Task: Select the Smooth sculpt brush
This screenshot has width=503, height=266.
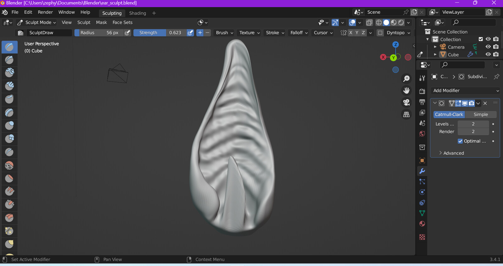Action: [x=9, y=165]
